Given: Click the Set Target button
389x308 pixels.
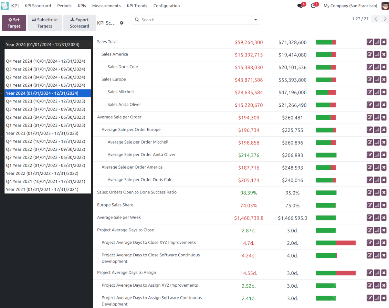Looking at the screenshot, I should coord(14,23).
